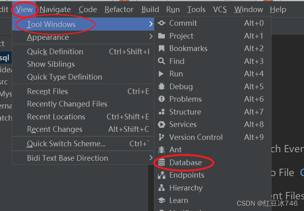The width and height of the screenshot is (304, 211).
Task: Click the Project folder icon
Action: click(x=162, y=36)
